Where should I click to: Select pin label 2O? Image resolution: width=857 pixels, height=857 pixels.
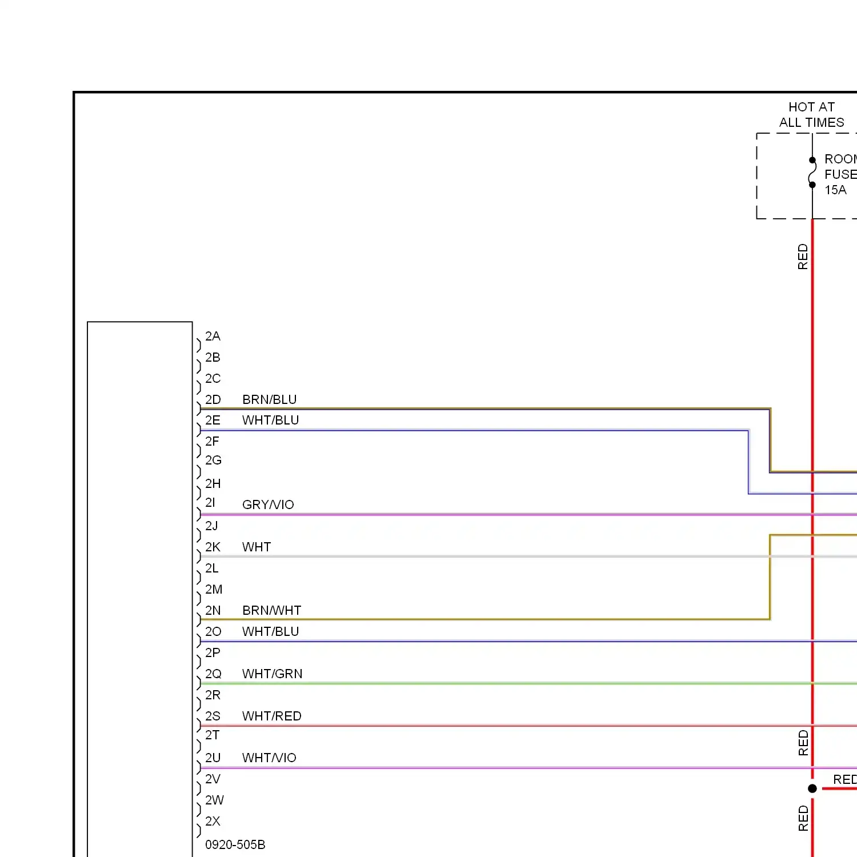point(213,631)
